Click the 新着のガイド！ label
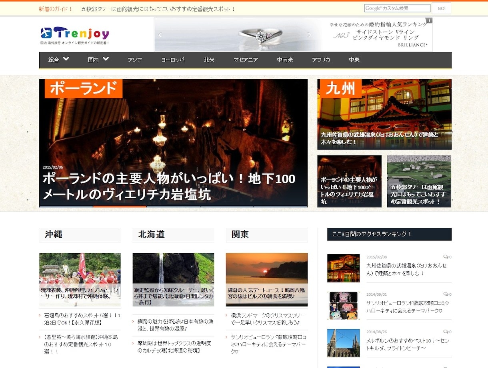488x368 pixels. [56, 9]
